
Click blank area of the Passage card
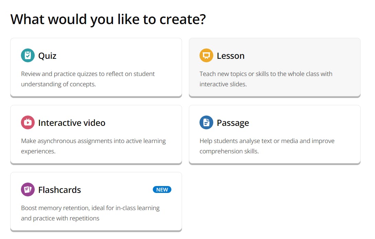tap(309, 122)
